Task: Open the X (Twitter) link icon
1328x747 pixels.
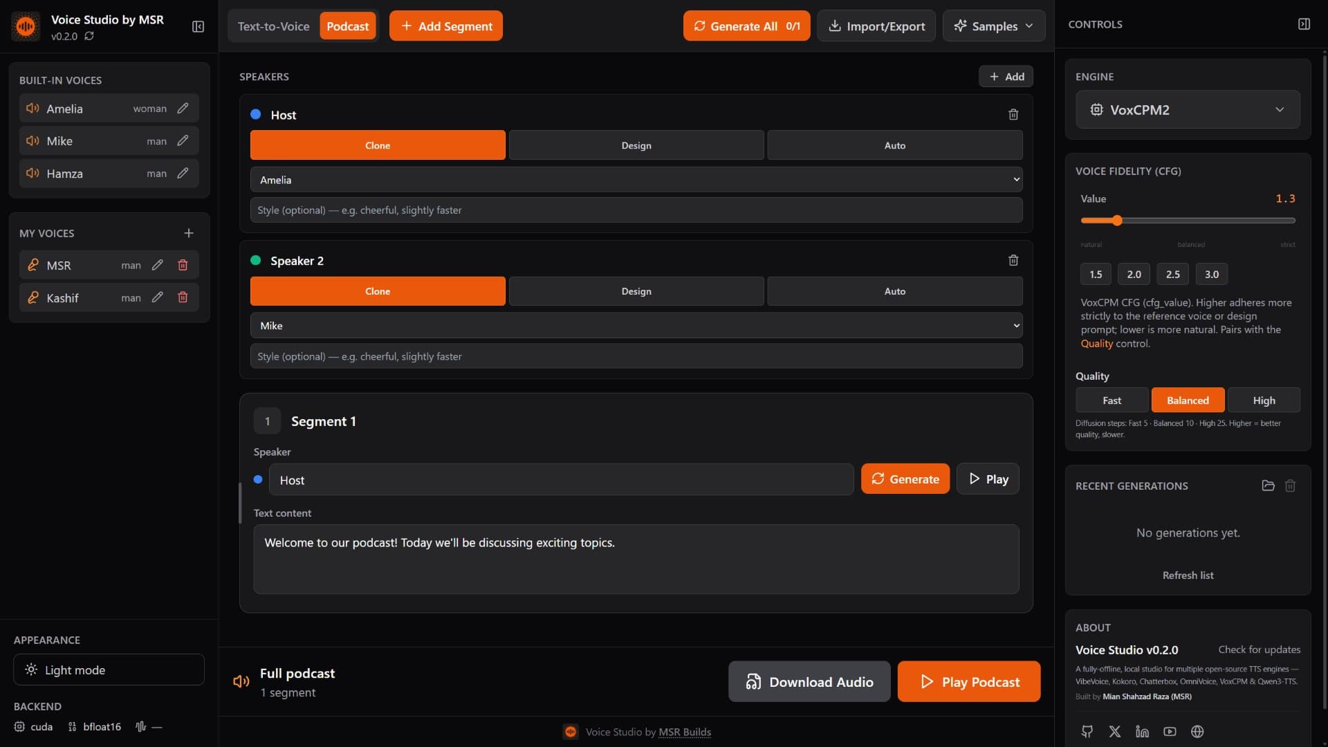Action: pyautogui.click(x=1115, y=731)
